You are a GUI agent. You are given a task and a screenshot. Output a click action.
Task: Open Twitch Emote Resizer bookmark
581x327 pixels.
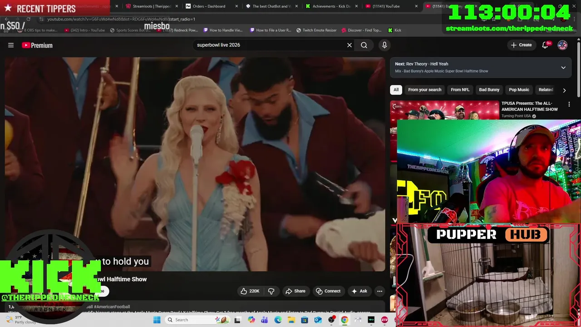click(316, 30)
